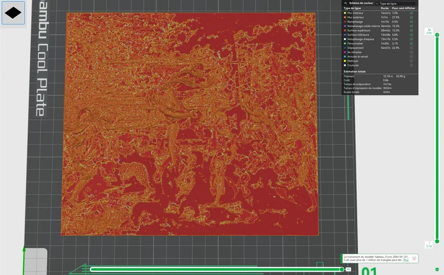Screen dimensions: 444x275
Task: Enable the Se rétracter display checkbox
Action: coord(411,52)
